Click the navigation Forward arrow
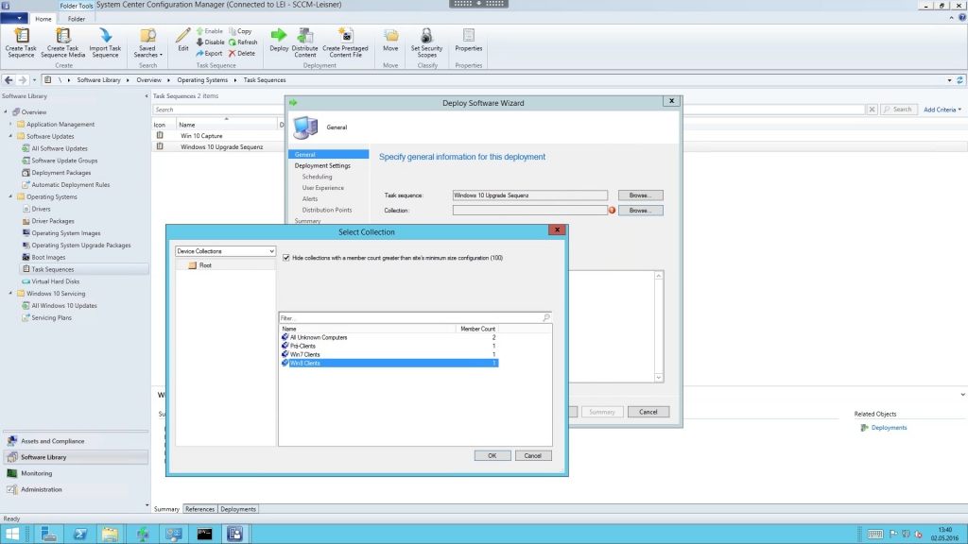 (23, 79)
